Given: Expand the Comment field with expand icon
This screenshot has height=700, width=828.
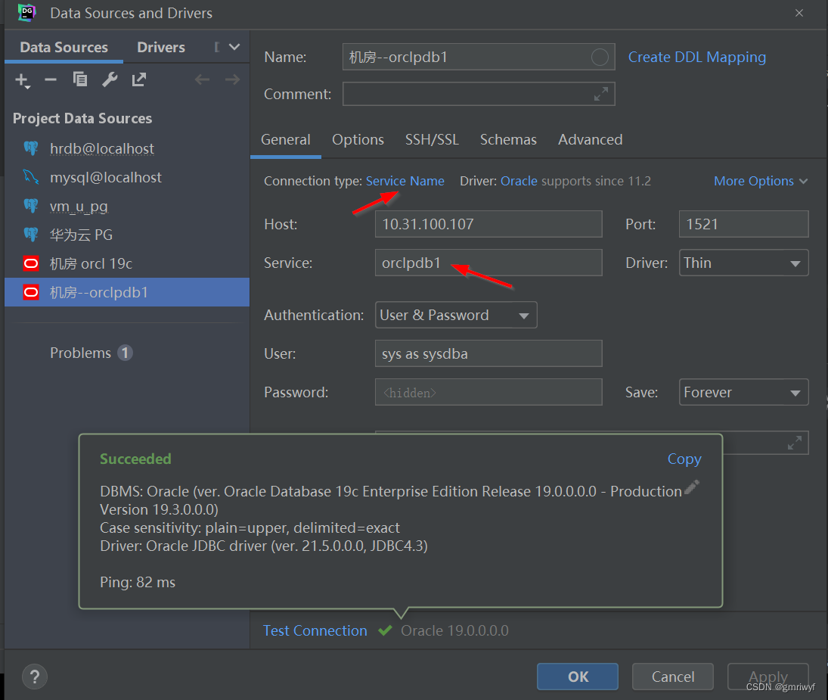Looking at the screenshot, I should pyautogui.click(x=601, y=94).
